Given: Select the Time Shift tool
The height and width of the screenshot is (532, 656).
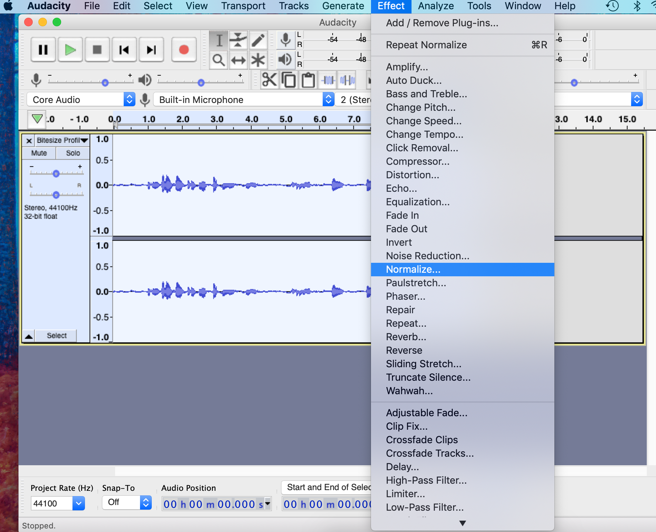Looking at the screenshot, I should click(238, 60).
